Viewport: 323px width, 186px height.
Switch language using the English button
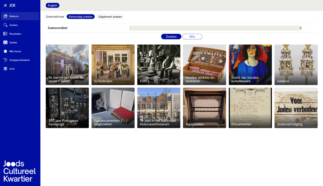(52, 5)
